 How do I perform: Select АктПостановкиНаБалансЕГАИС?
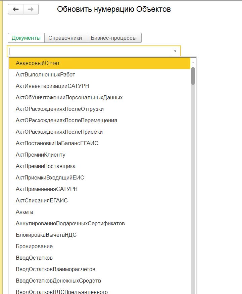100,143
